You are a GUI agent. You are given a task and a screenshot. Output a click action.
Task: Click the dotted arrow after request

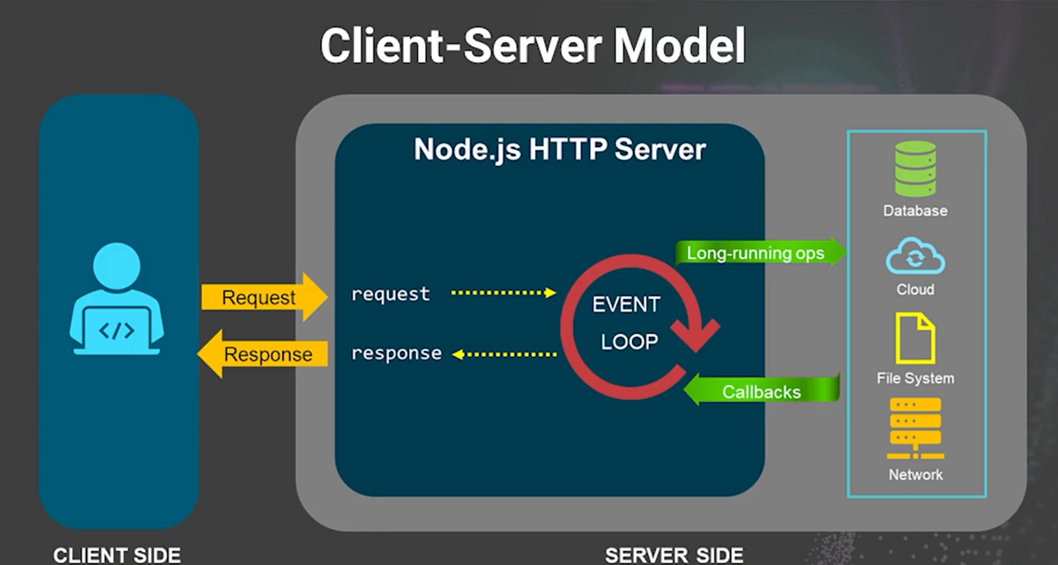tap(503, 293)
